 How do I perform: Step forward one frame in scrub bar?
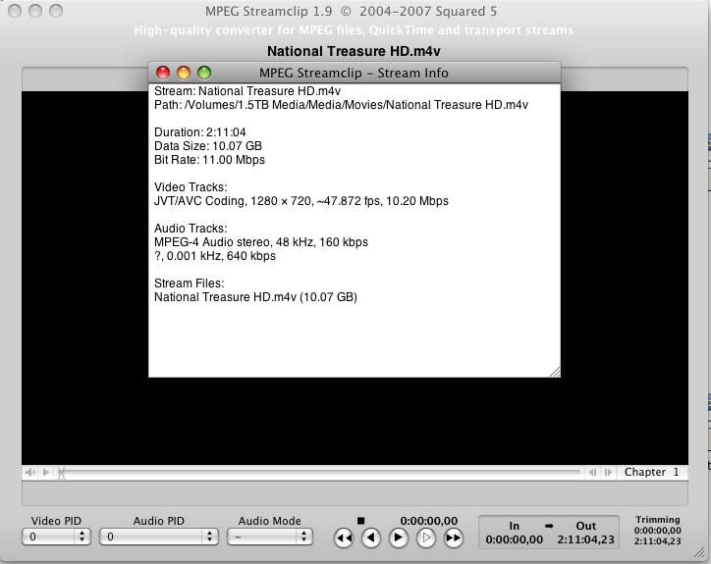(608, 473)
